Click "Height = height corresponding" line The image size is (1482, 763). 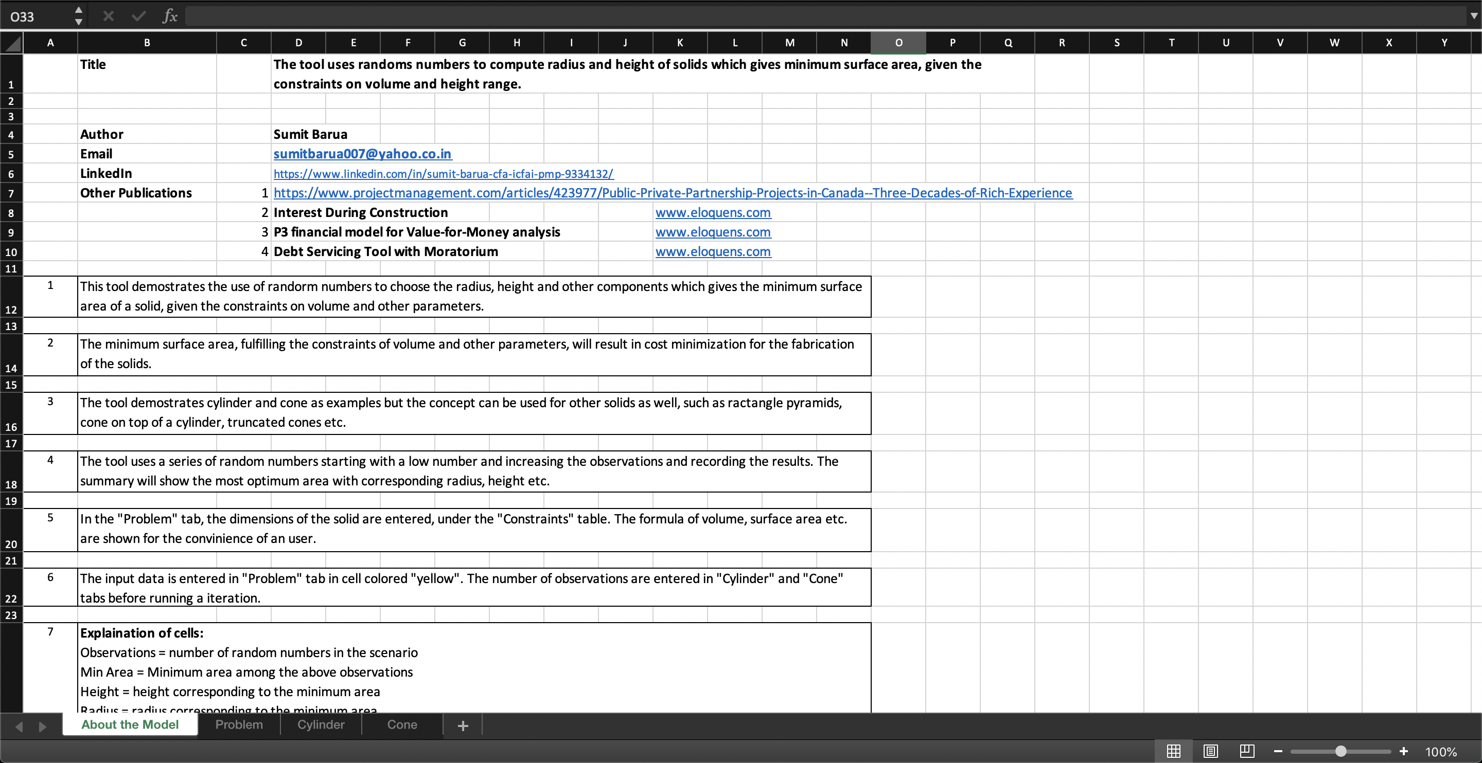(x=230, y=692)
